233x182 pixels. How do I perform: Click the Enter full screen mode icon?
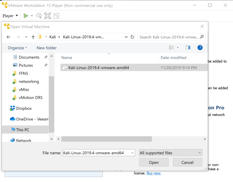[x=47, y=16]
